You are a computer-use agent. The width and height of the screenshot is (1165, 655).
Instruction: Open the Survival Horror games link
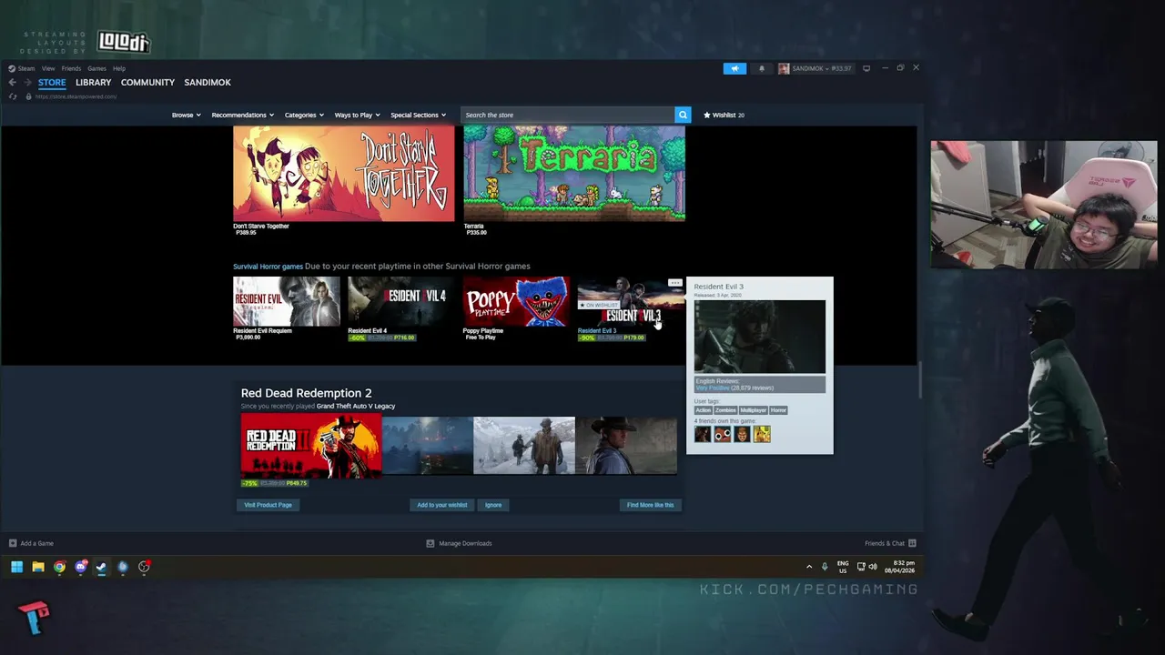tap(268, 267)
